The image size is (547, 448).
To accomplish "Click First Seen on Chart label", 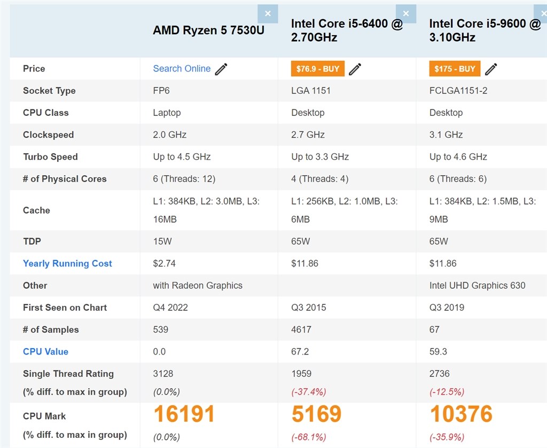I will [x=65, y=308].
